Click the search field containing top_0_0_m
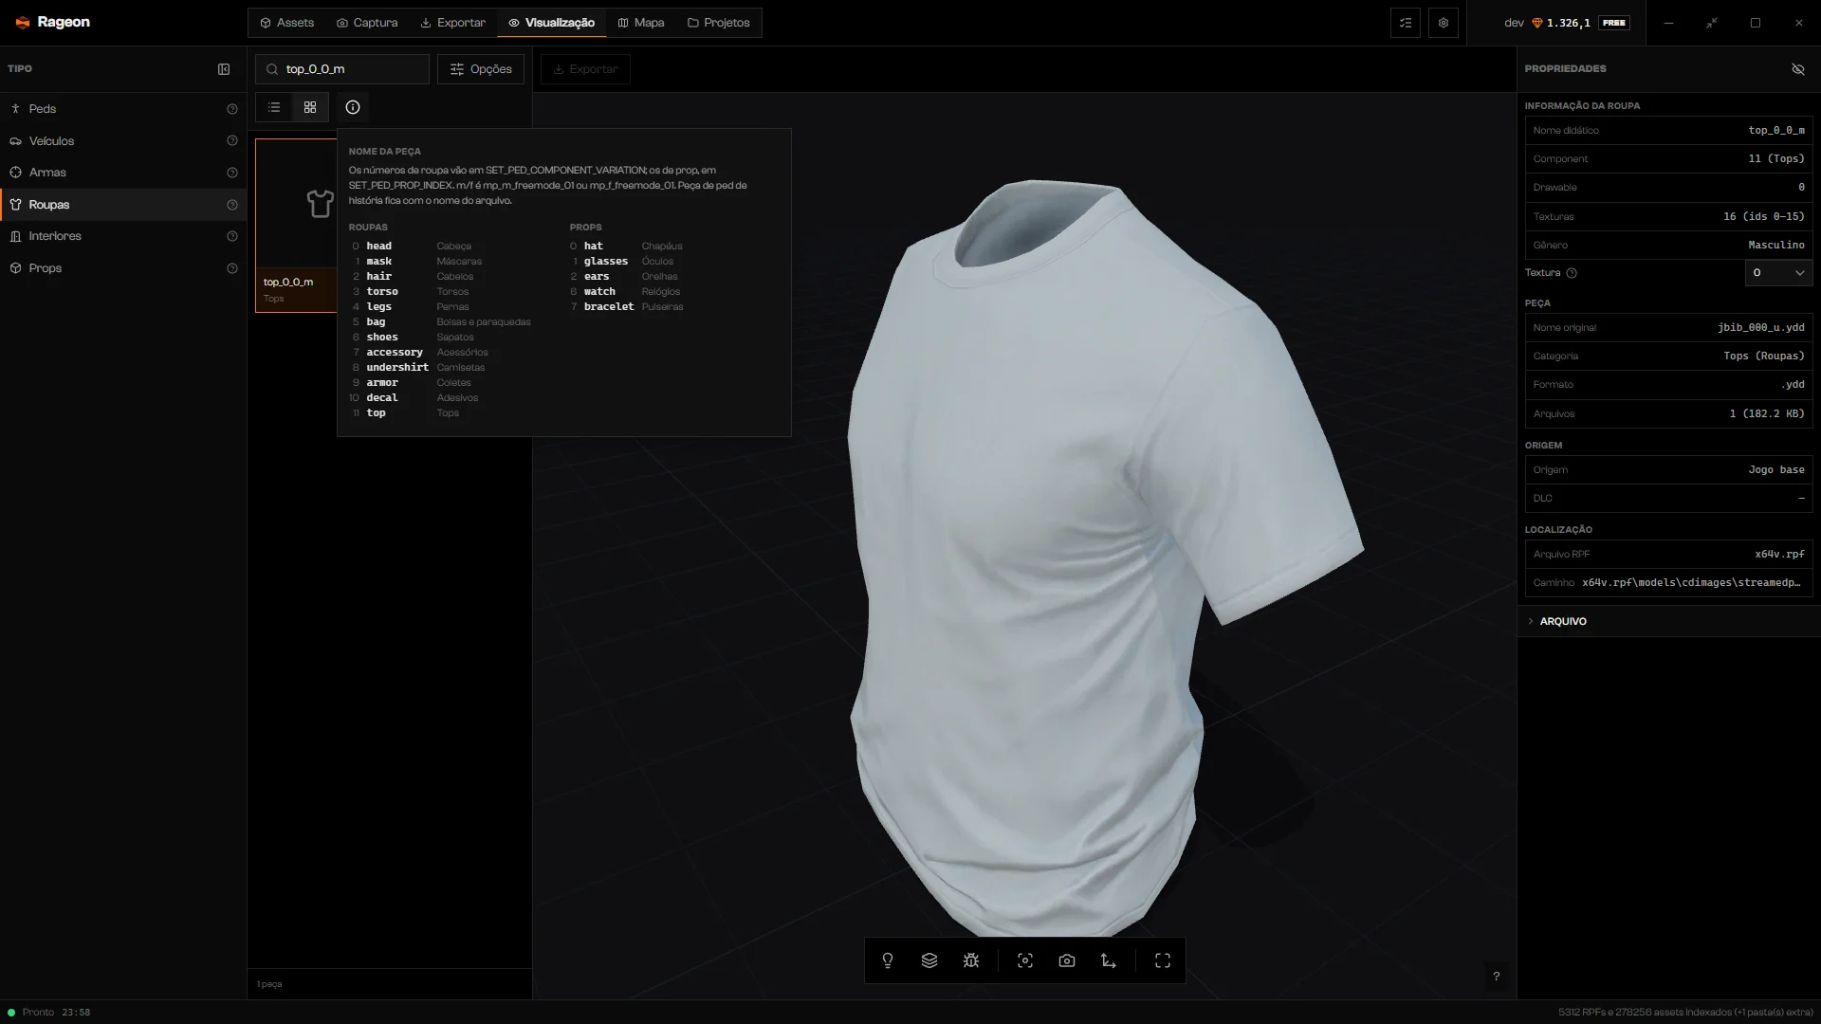The height and width of the screenshot is (1024, 1821). 342,69
